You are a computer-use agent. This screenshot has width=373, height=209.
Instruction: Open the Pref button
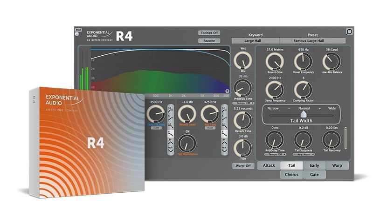tap(78, 30)
